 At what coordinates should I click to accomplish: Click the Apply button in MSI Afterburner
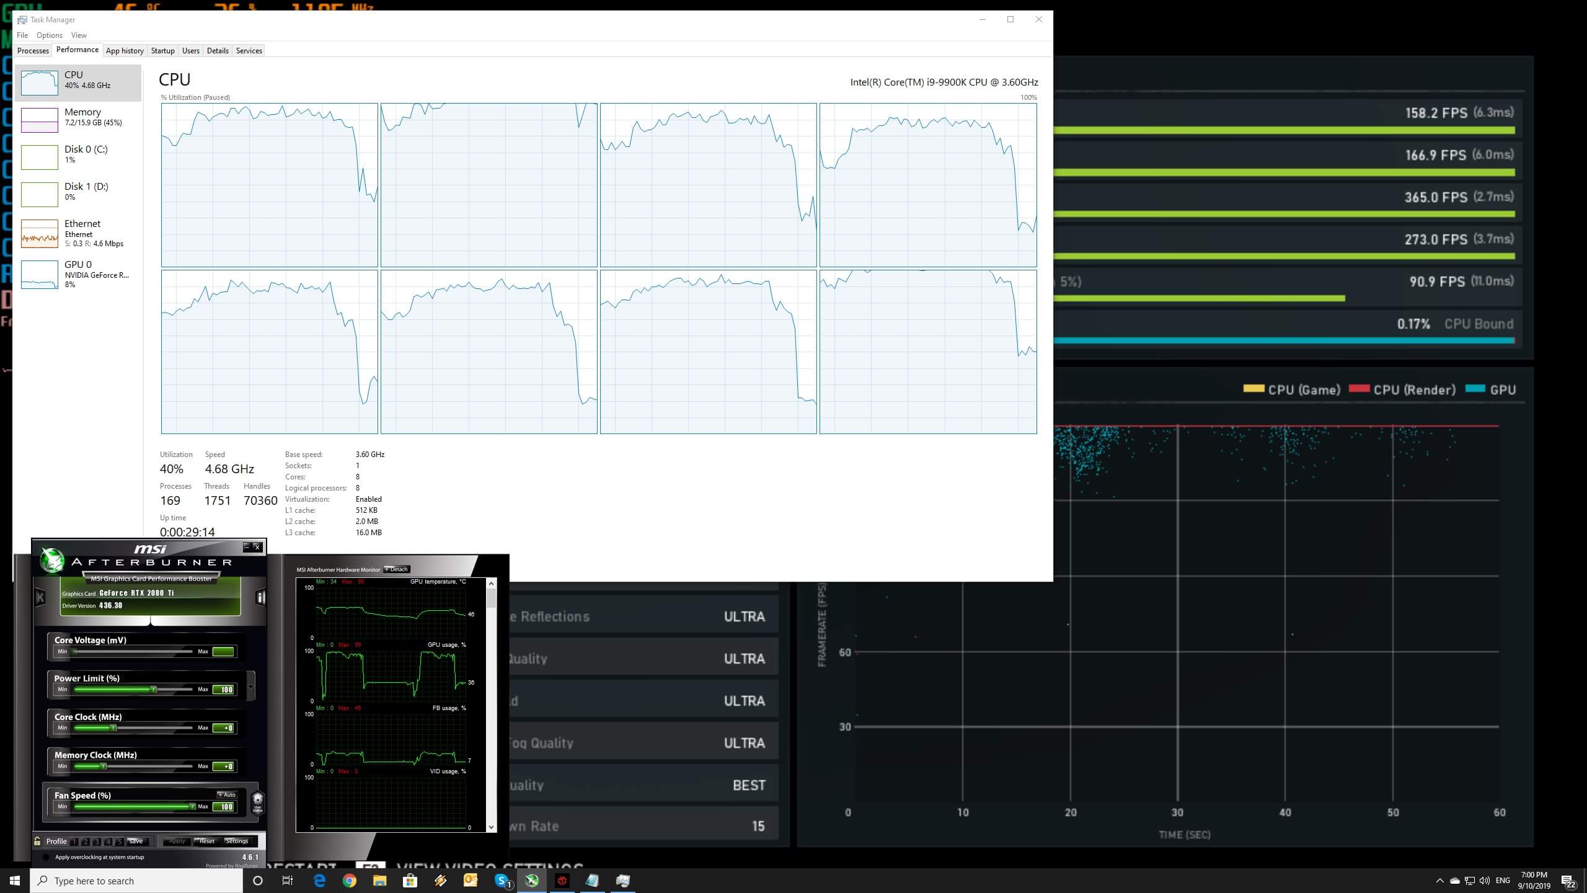click(174, 841)
